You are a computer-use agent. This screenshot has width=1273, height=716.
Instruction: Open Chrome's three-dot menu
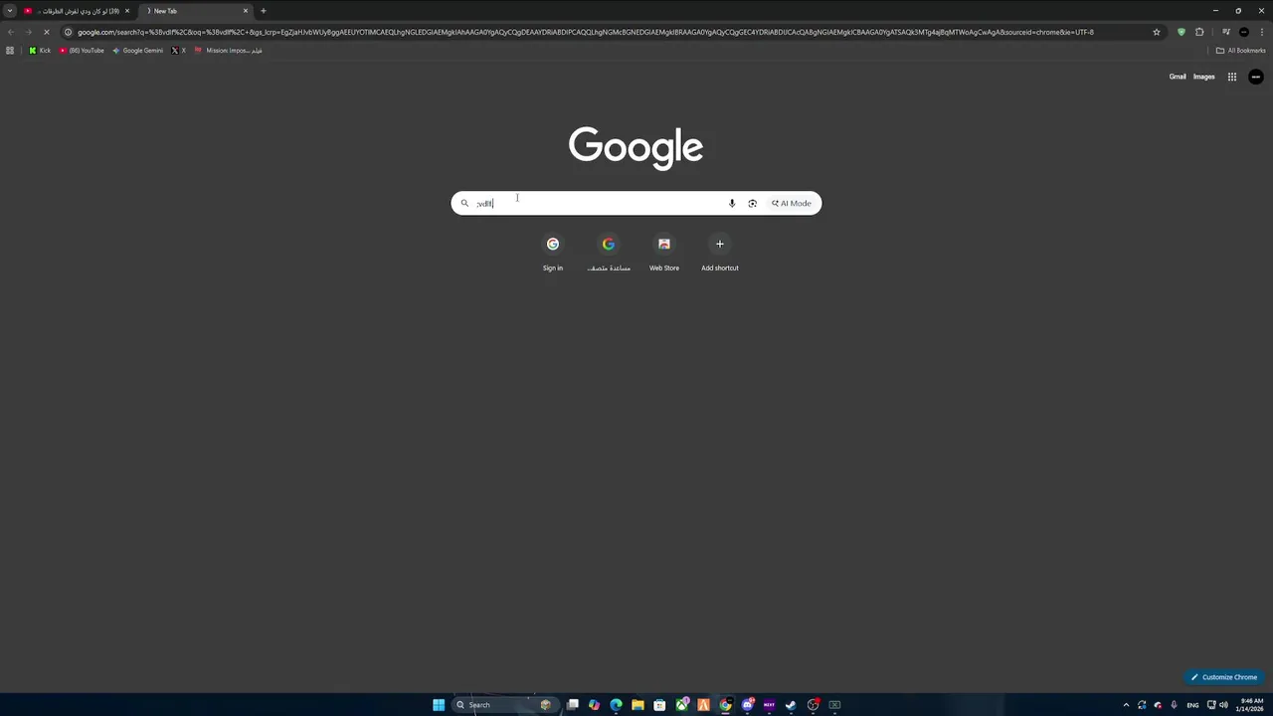1262,32
